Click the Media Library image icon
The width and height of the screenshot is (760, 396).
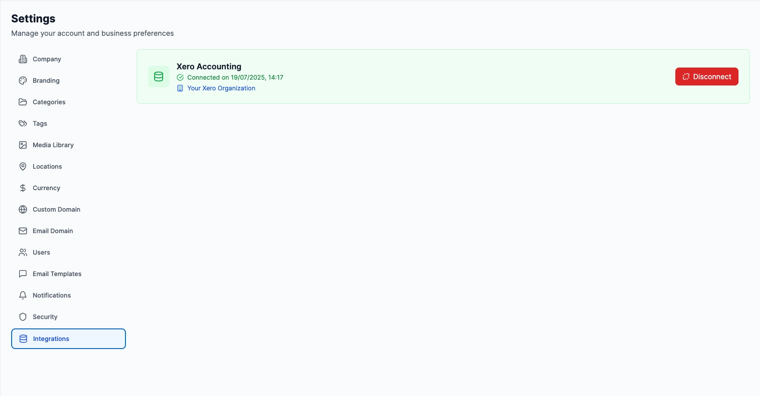[x=23, y=145]
